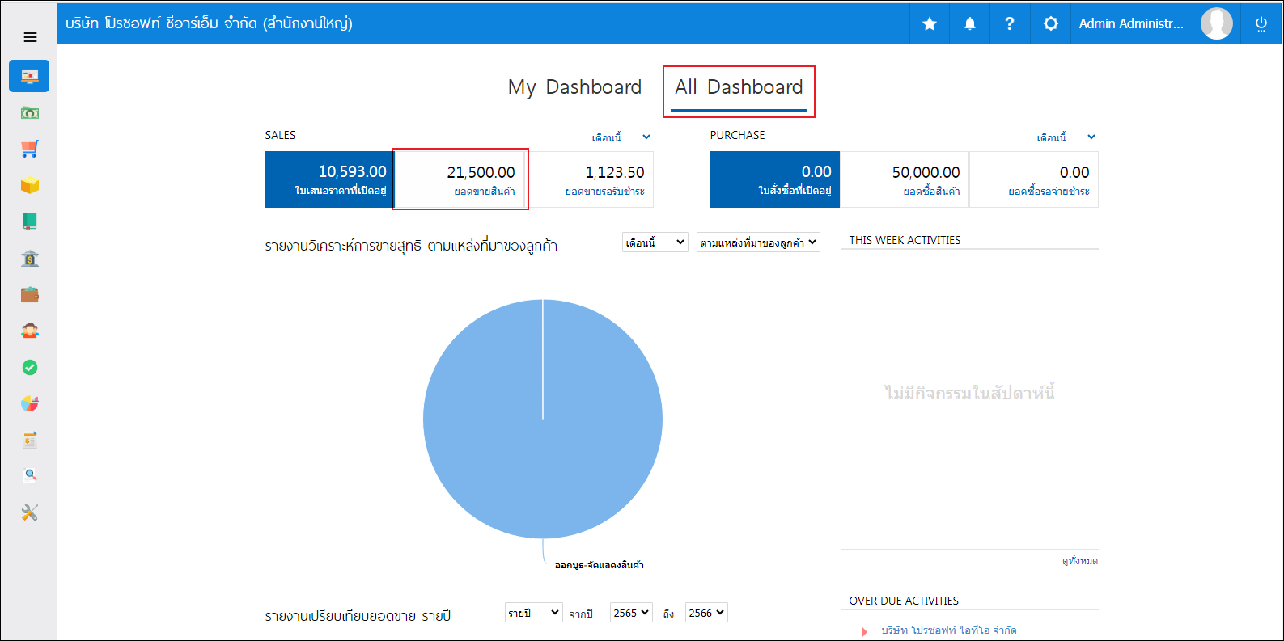The width and height of the screenshot is (1284, 641).
Task: Open the invoice document module icon
Action: (30, 440)
